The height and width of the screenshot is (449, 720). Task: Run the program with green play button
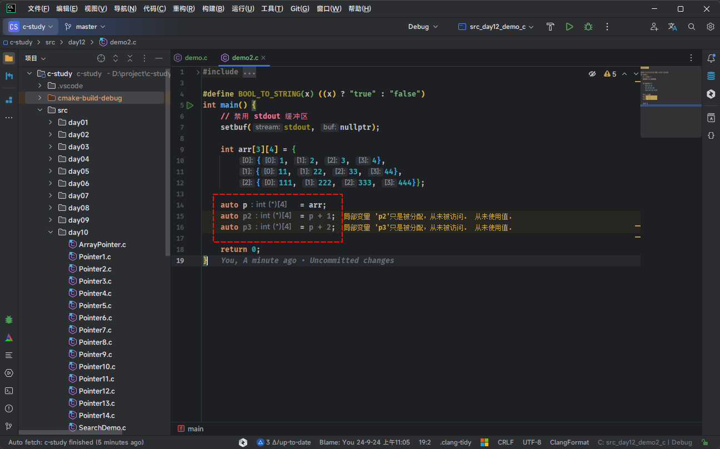tap(569, 27)
